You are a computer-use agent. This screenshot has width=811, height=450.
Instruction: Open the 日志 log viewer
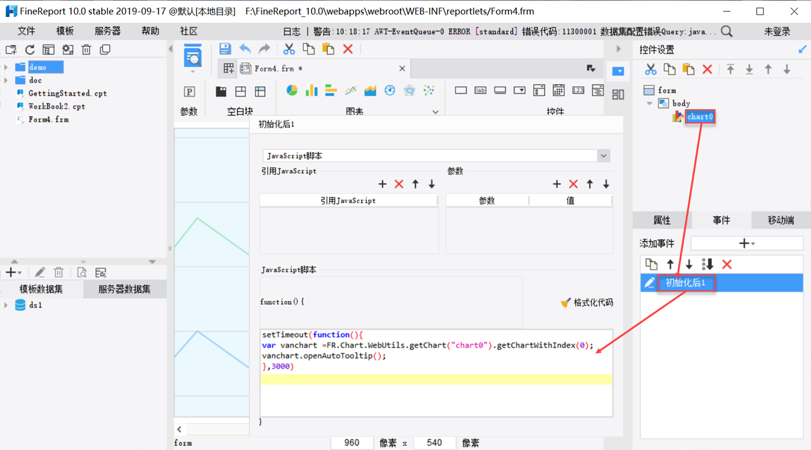(x=291, y=31)
